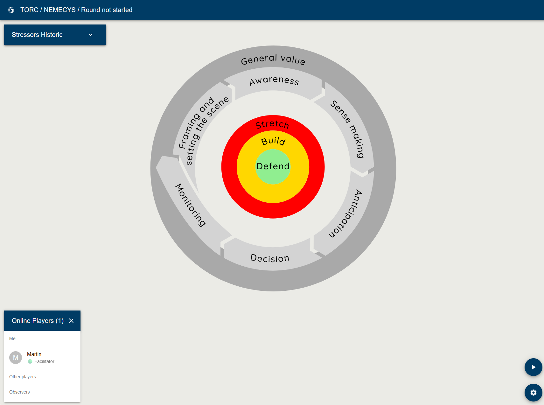Expand the Stressors Historic chevron
544x405 pixels.
pyautogui.click(x=91, y=35)
